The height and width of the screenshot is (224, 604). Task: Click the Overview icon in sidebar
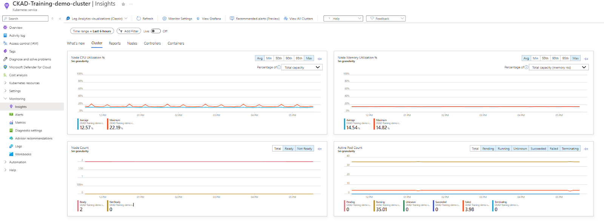click(5, 28)
